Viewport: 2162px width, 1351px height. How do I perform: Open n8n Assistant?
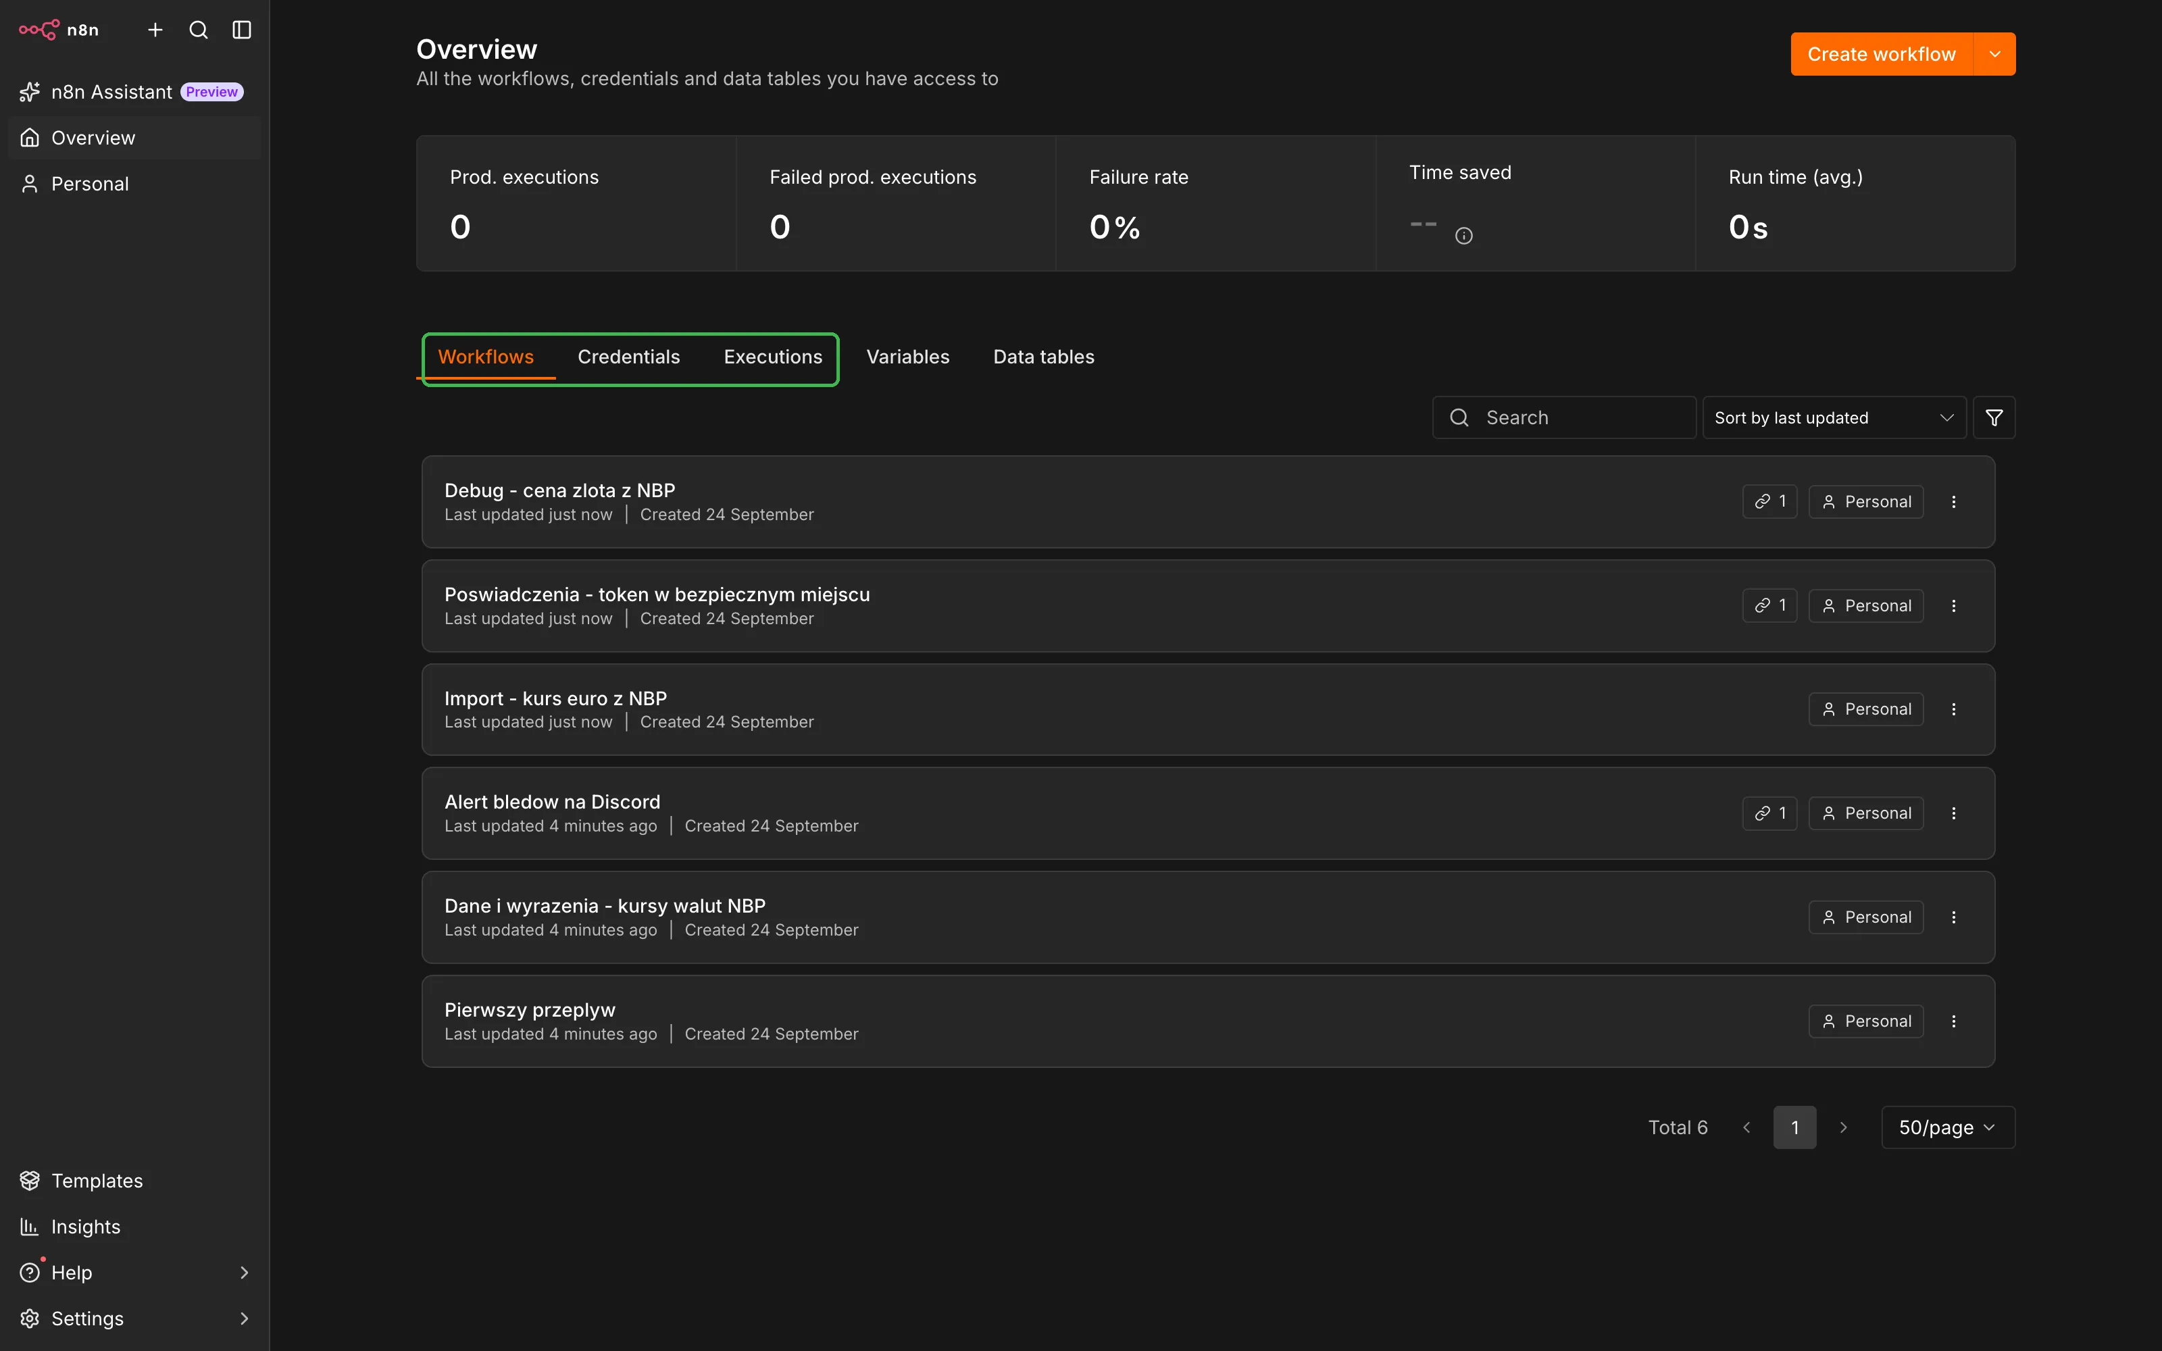(134, 92)
